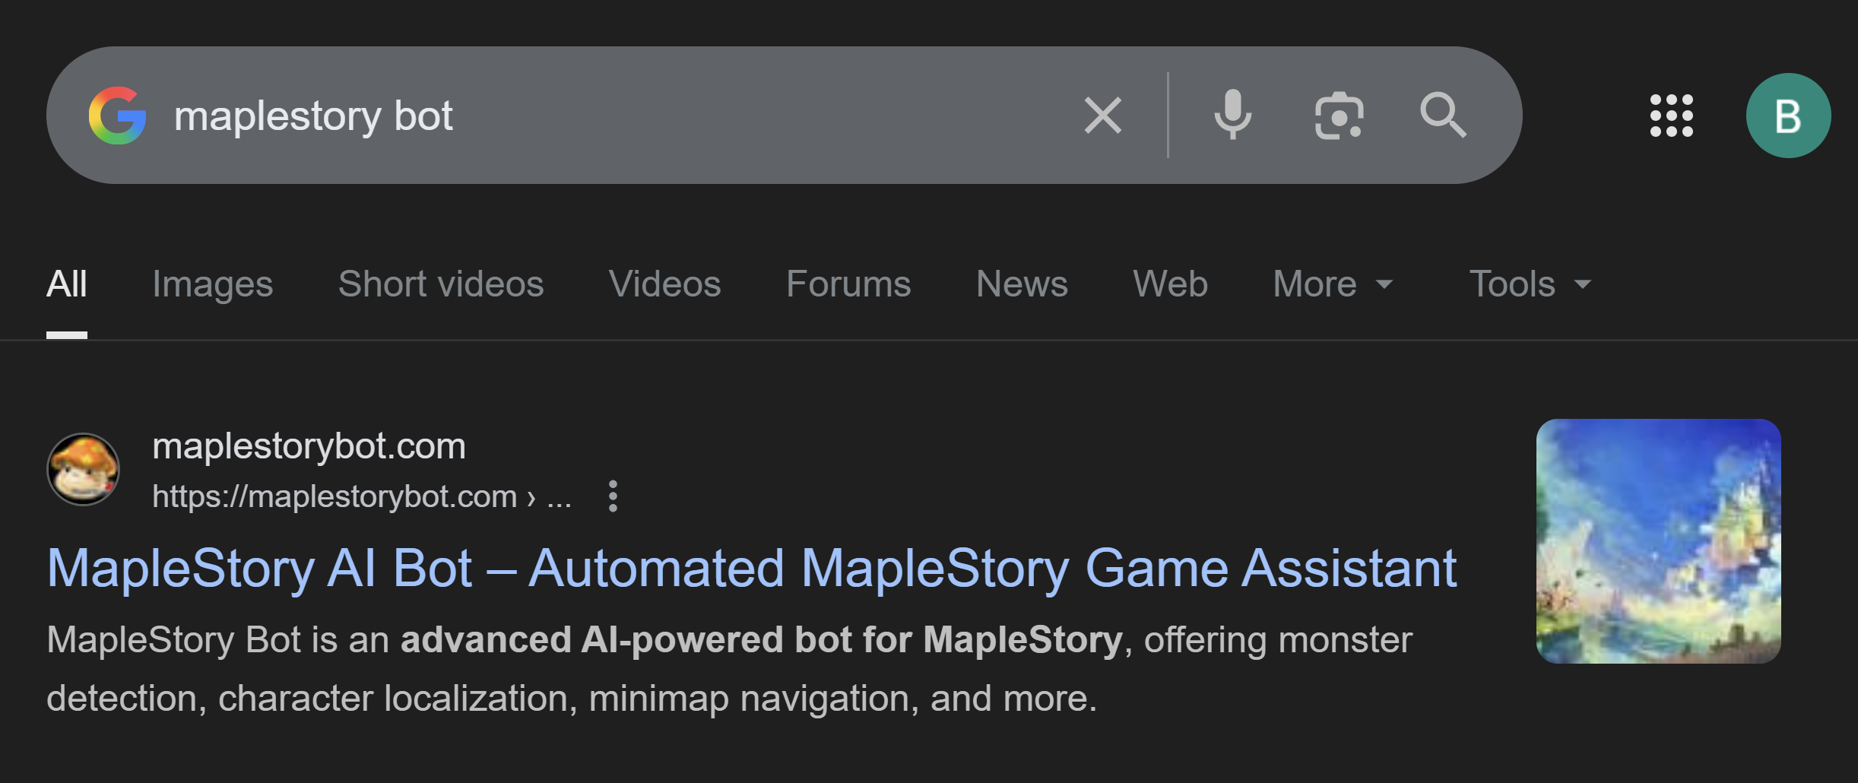Open three-dot menu beside maplestorybot.com result
Image resolution: width=1858 pixels, height=783 pixels.
(x=613, y=496)
